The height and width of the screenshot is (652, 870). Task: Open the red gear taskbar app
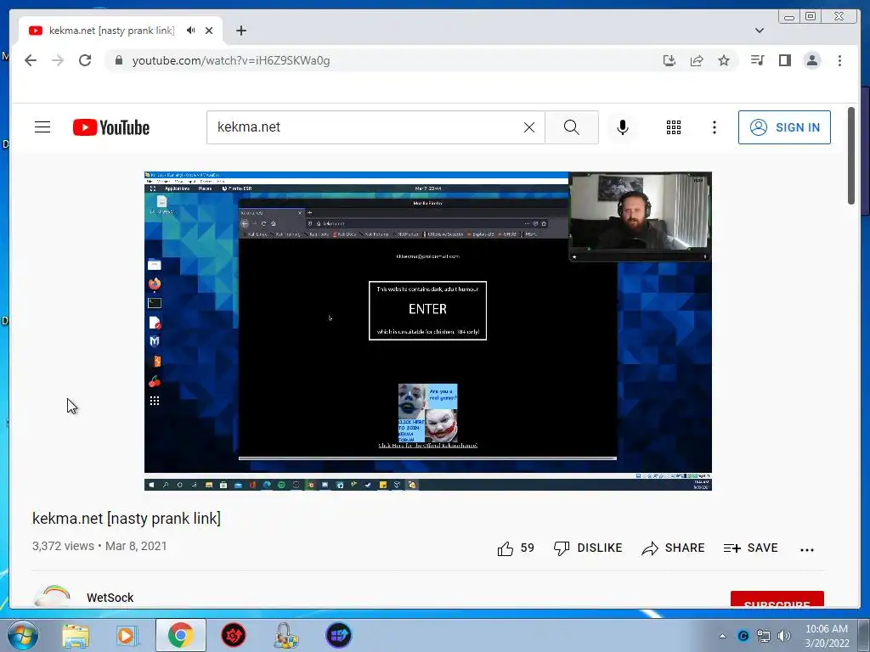click(x=233, y=635)
